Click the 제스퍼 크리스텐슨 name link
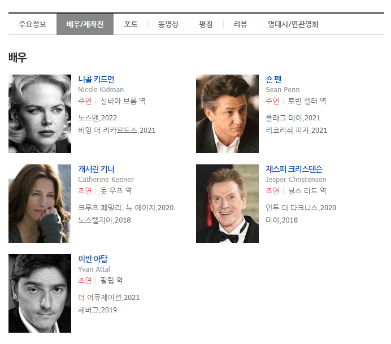This screenshot has height=344, width=391. tap(294, 169)
